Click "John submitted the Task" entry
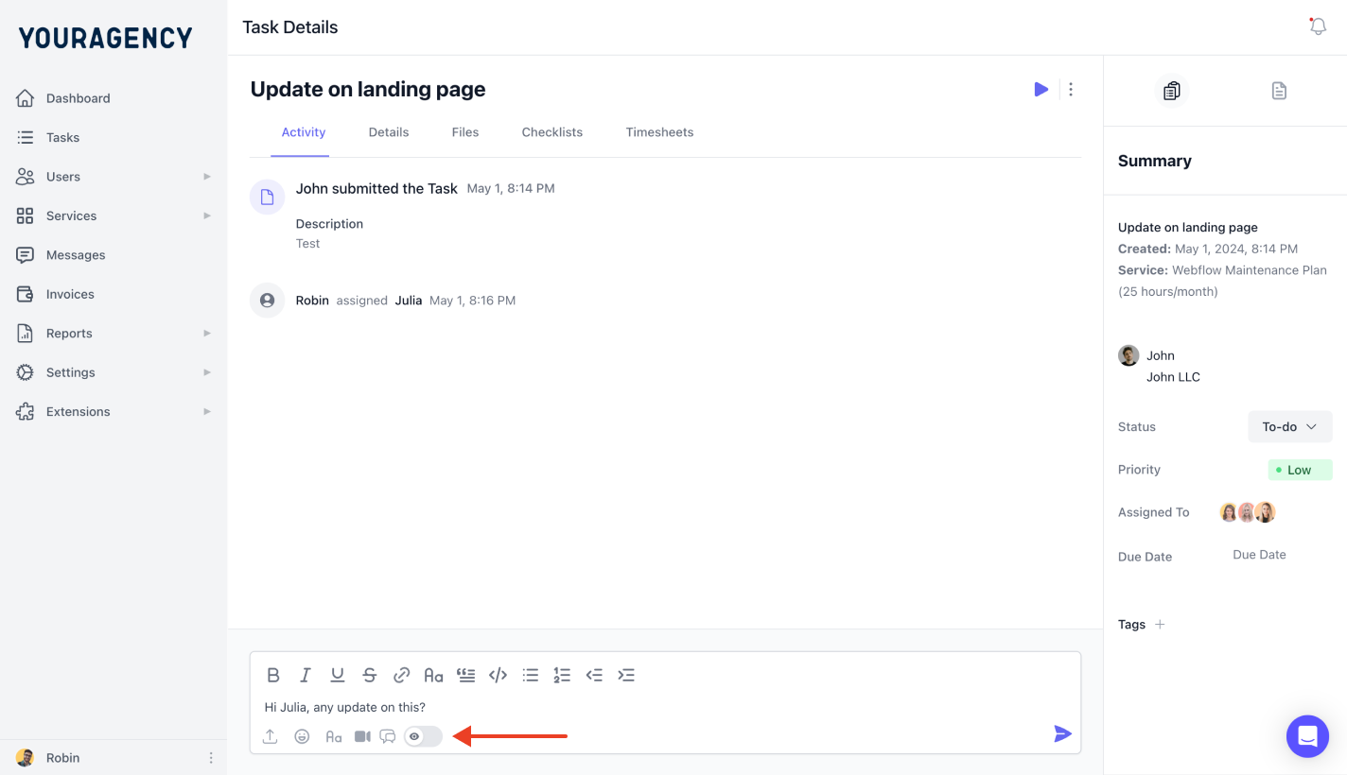 [x=376, y=188]
